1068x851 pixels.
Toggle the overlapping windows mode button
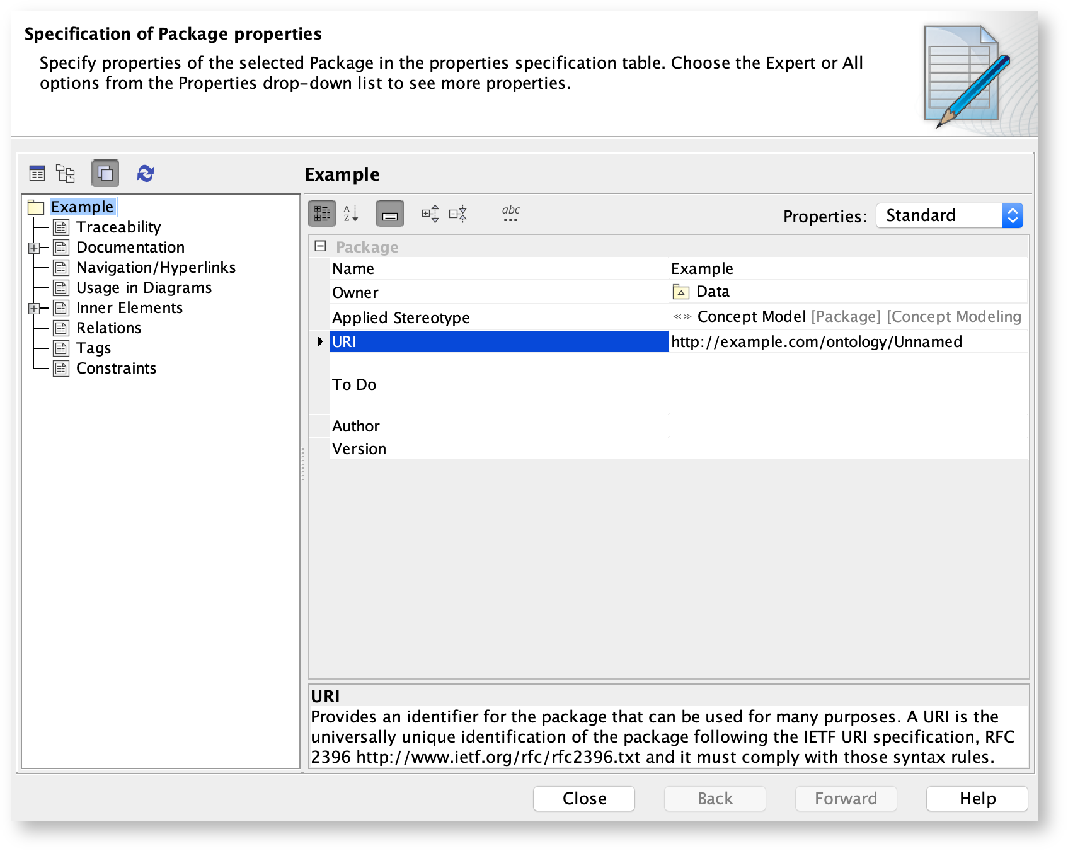pos(105,173)
